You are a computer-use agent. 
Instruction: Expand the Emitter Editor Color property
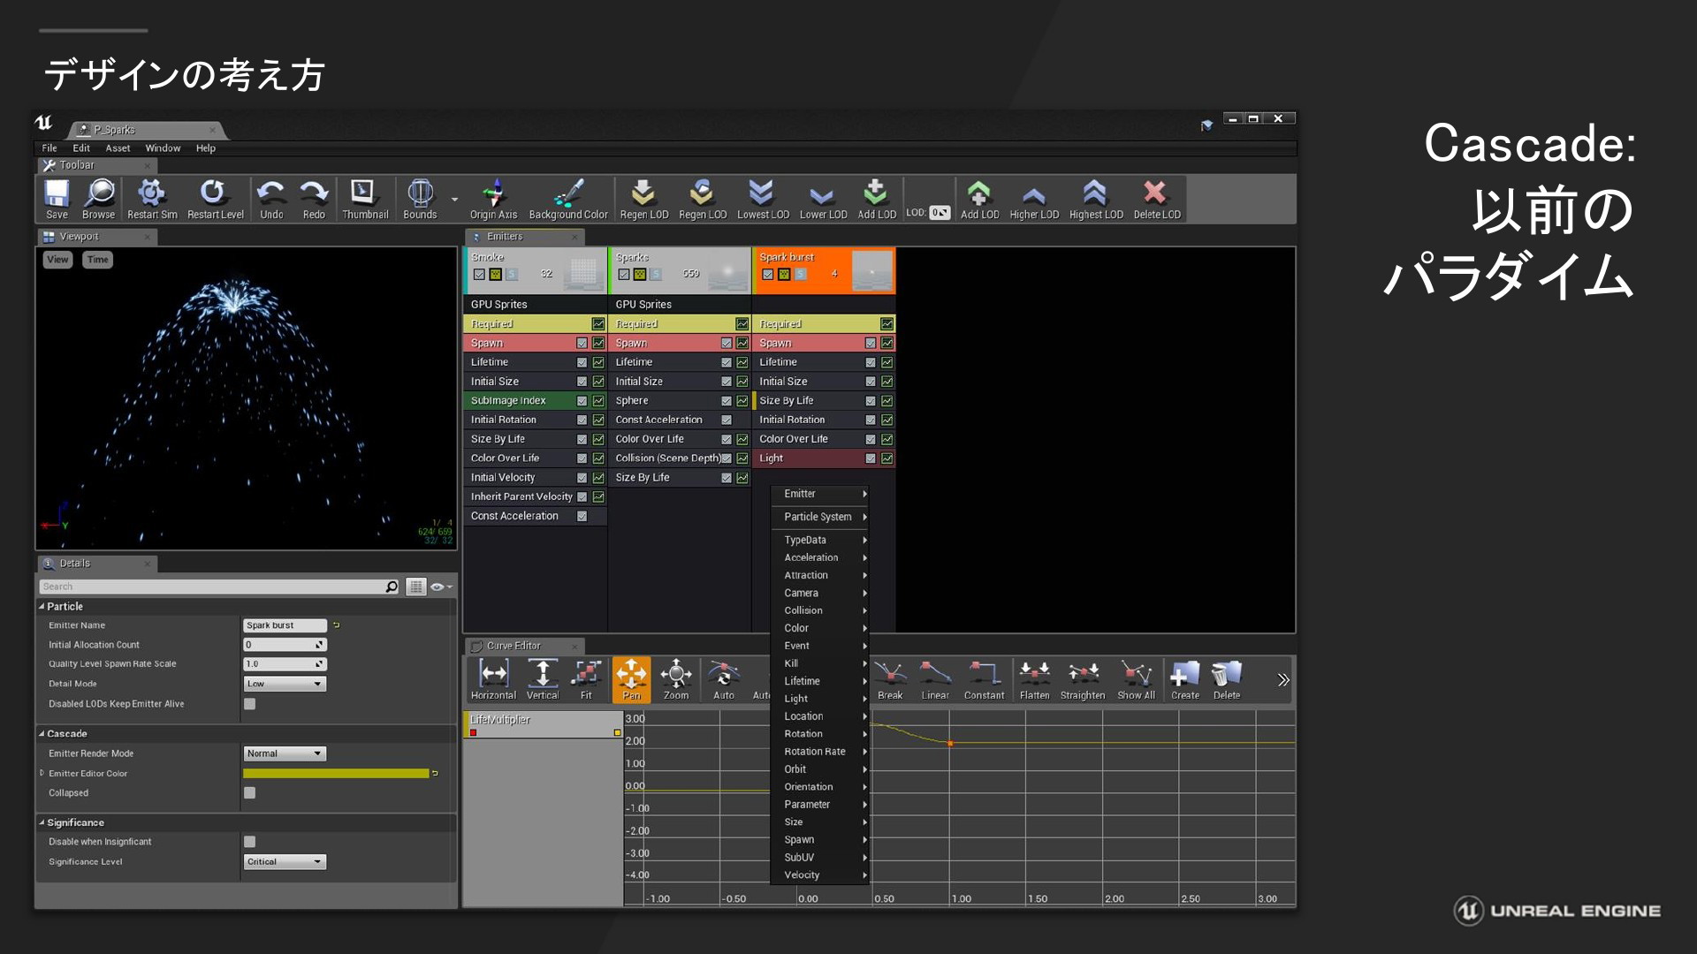coord(42,773)
